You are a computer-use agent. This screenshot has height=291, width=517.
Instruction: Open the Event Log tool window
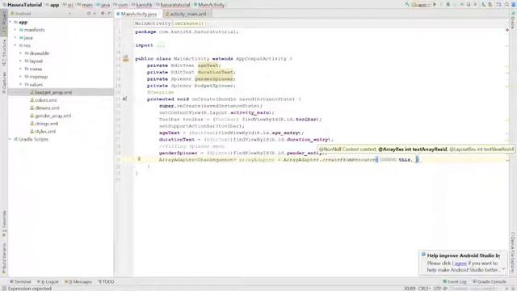click(454, 282)
